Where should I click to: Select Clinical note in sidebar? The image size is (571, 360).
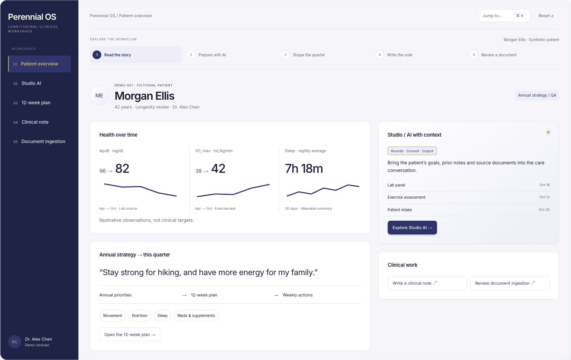[40, 122]
